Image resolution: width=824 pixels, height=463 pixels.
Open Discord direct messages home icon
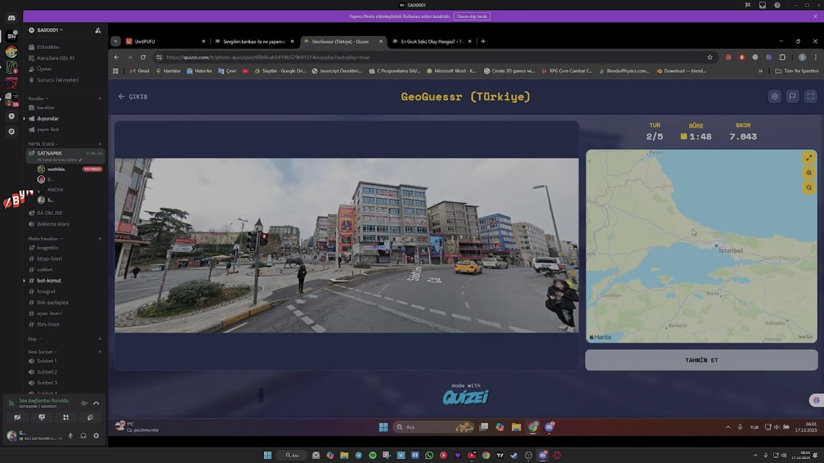[x=12, y=17]
